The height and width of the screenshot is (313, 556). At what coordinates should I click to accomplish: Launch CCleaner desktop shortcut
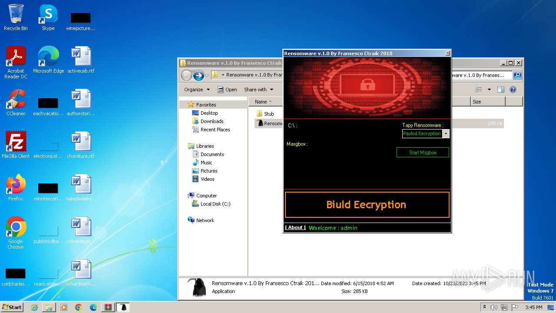[x=16, y=102]
